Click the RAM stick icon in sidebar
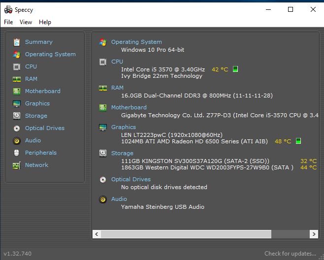Viewport: 324px width, 260px height. click(x=17, y=79)
